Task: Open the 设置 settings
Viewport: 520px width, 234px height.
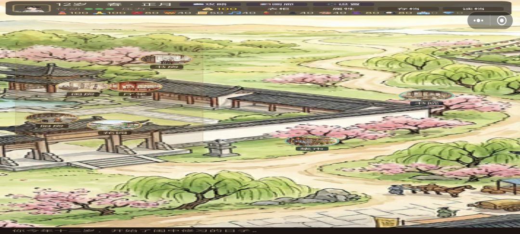Action: 344,4
